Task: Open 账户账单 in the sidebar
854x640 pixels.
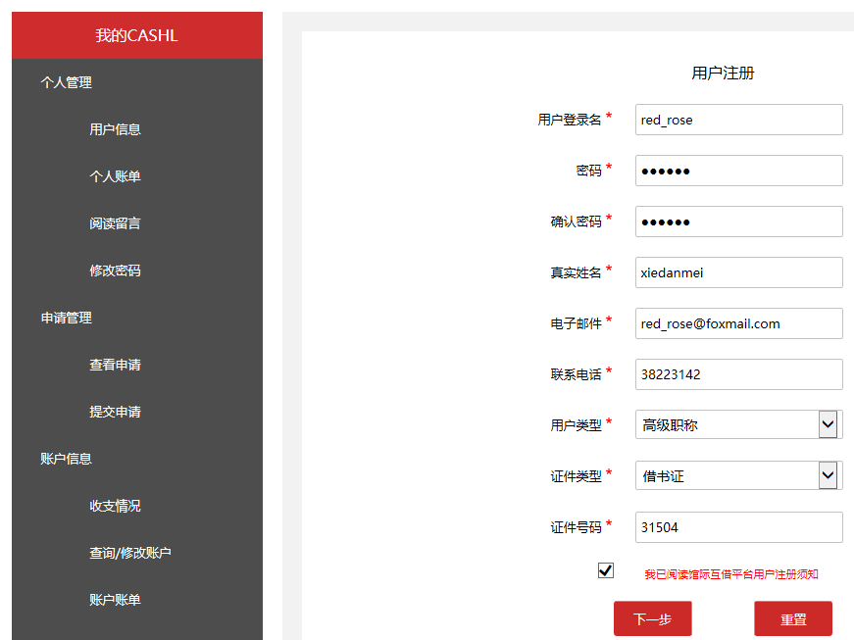Action: (115, 600)
